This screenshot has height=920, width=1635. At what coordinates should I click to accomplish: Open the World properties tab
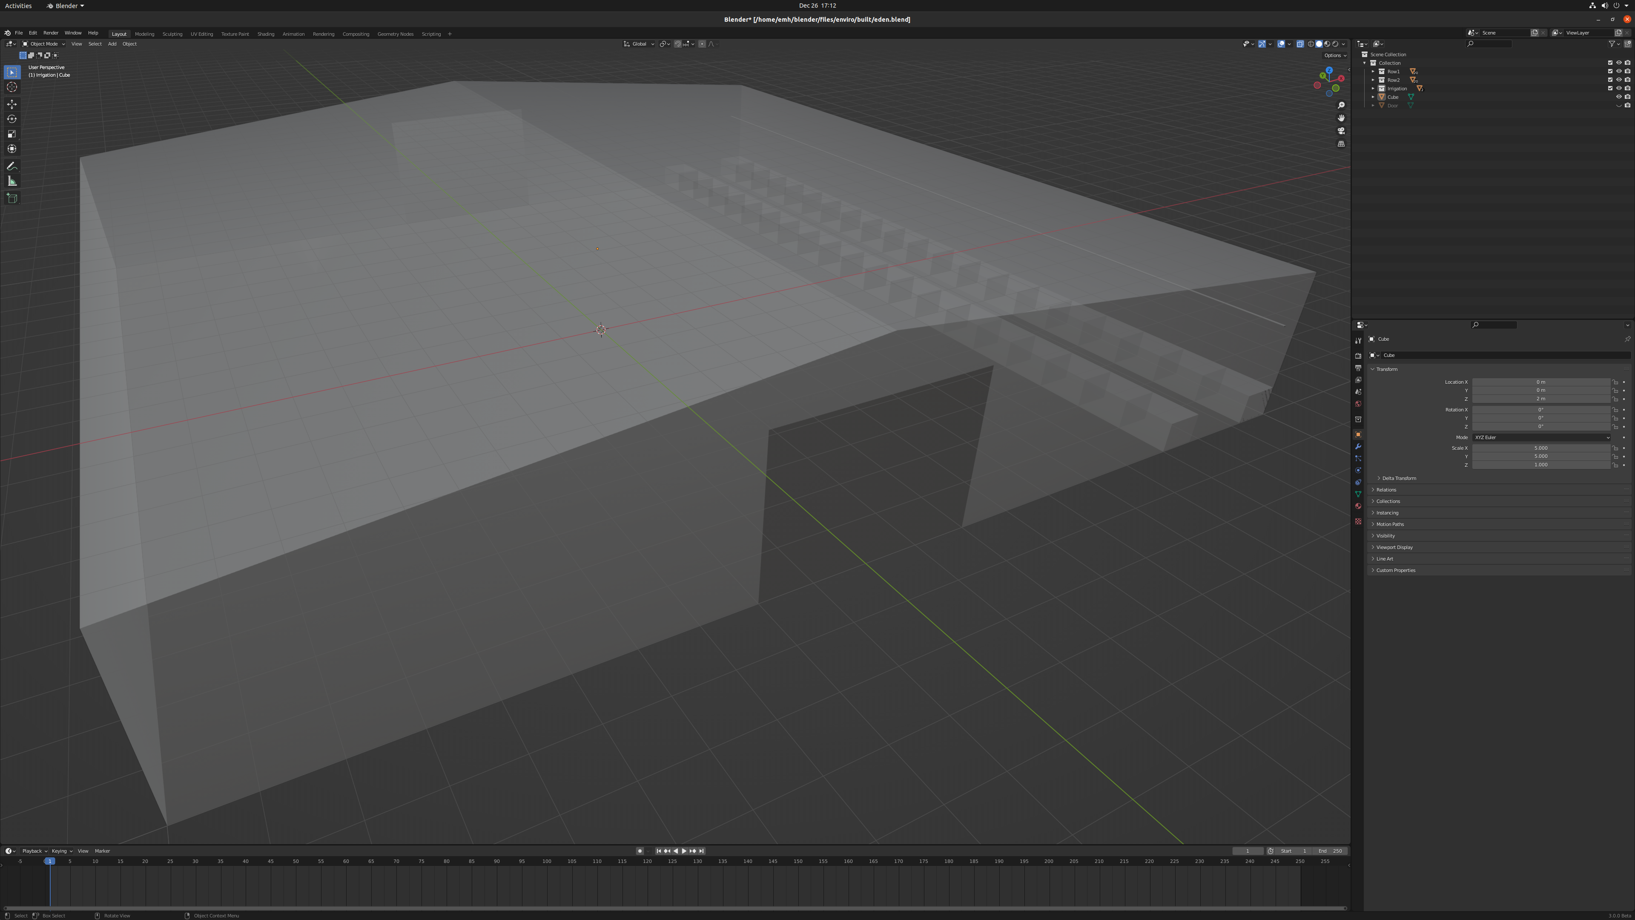click(x=1358, y=404)
